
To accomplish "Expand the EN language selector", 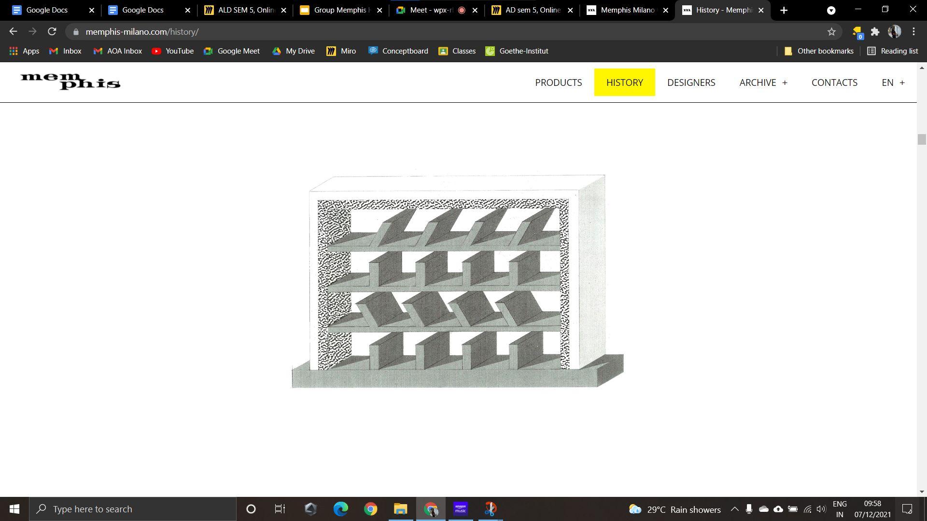I will pos(893,82).
